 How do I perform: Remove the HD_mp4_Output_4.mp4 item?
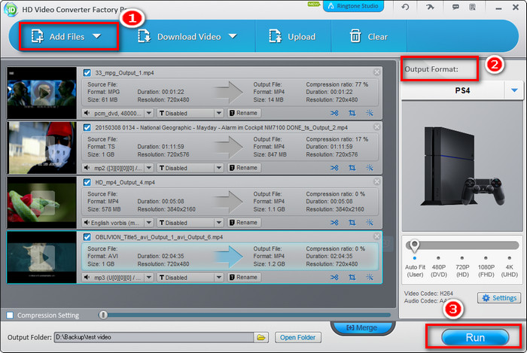(x=376, y=181)
